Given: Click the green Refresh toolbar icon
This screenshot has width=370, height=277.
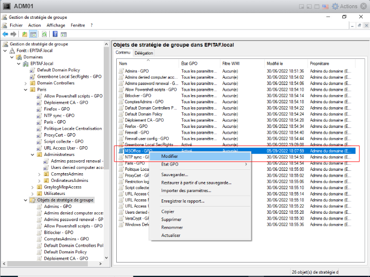Looking at the screenshot, I should click(44, 34).
